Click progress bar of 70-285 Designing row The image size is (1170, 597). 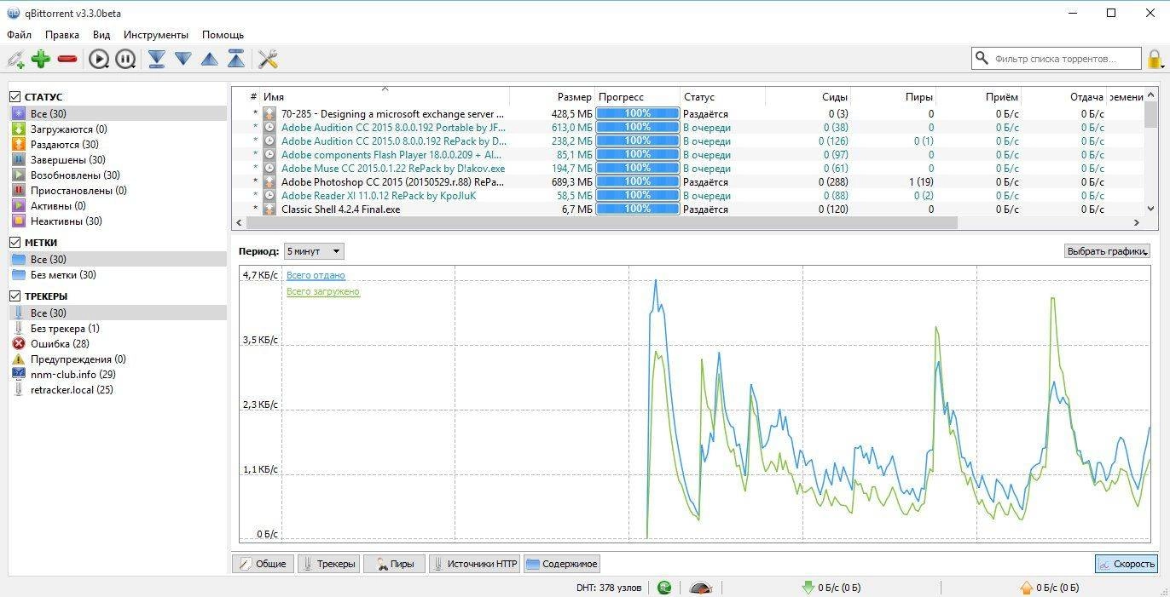point(638,113)
